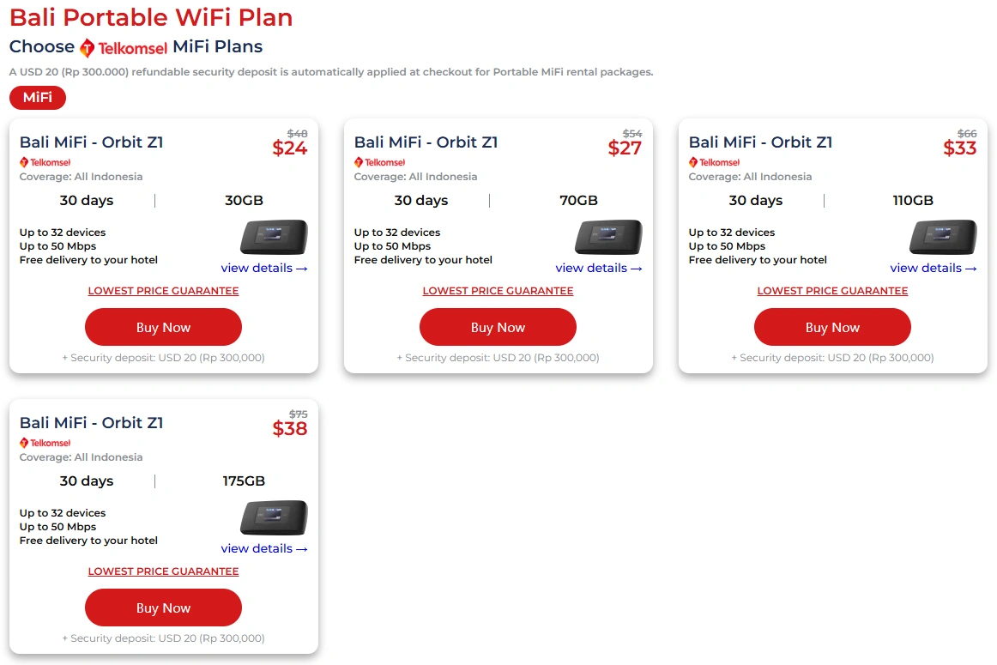This screenshot has width=997, height=665.
Task: Open view details for the 30GB plan
Action: (x=264, y=269)
